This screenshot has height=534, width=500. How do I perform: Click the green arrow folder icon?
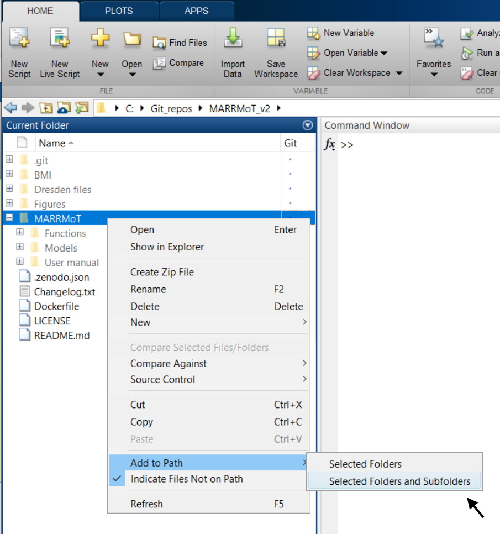coord(82,108)
